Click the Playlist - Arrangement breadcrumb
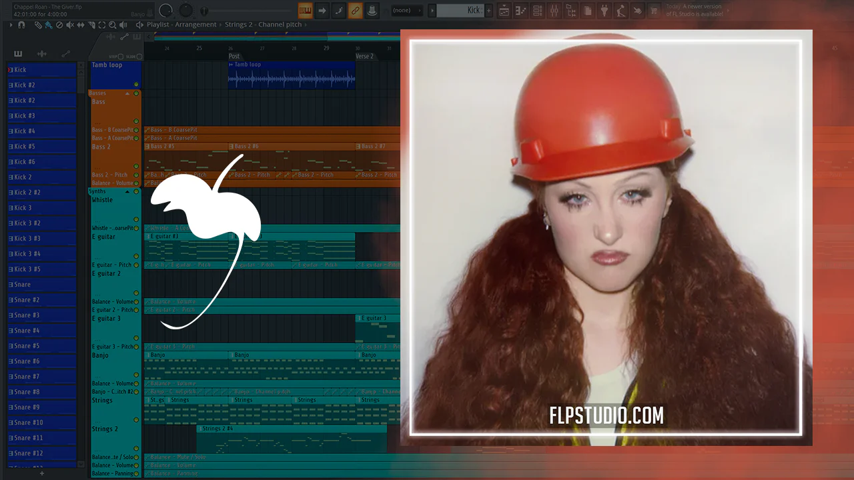 pos(181,25)
